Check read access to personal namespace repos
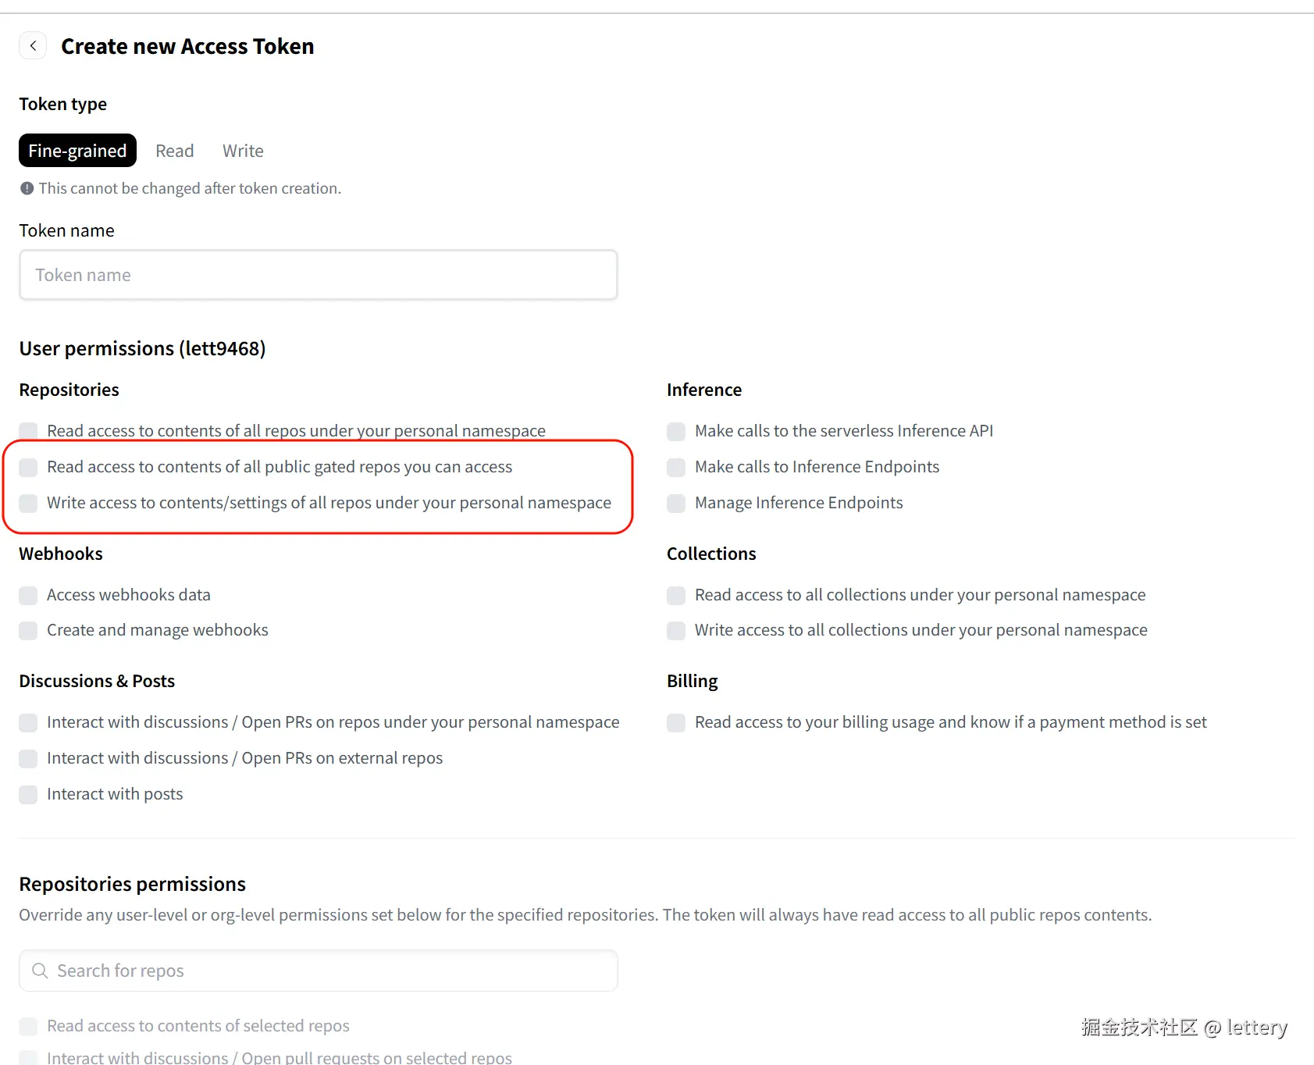 pyautogui.click(x=29, y=431)
